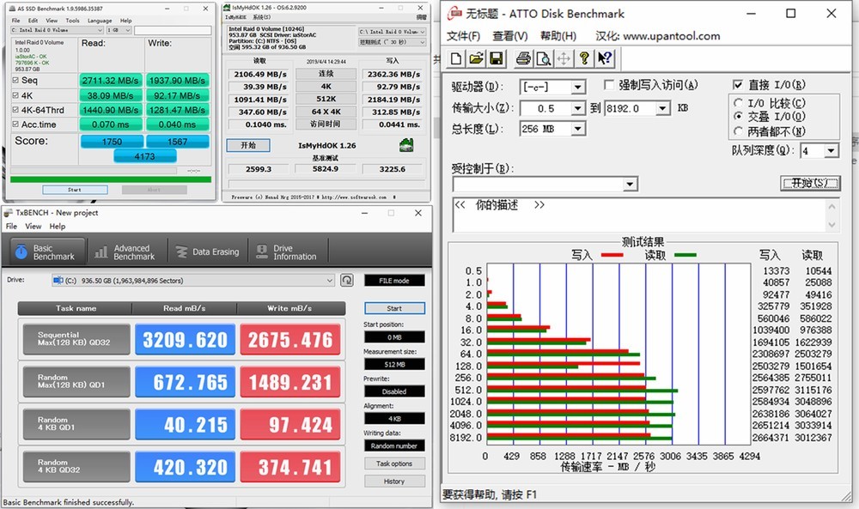Open the 受控制于 dropdown in ATTO
Viewport: 859px width, 509px height.
tap(545, 184)
